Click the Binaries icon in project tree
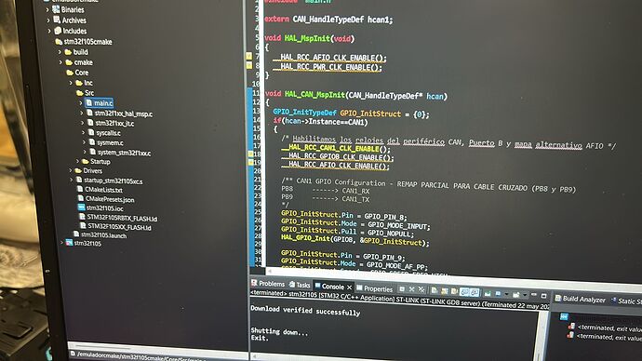The image size is (642, 361). click(56, 9)
